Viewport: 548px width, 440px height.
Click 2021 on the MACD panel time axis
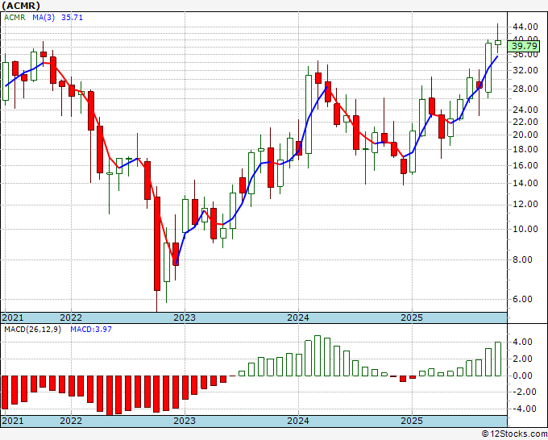click(13, 421)
